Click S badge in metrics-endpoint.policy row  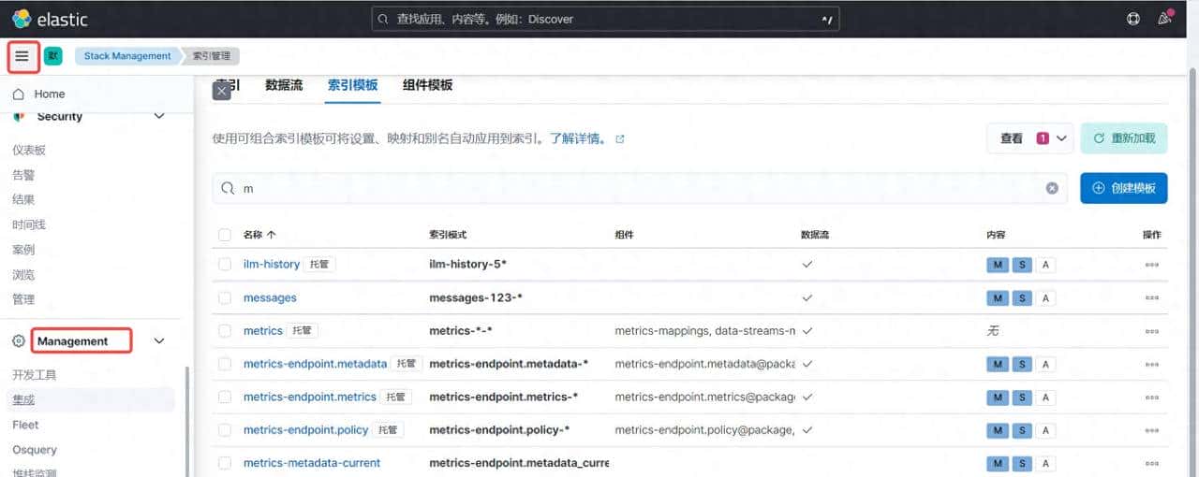coord(1022,430)
